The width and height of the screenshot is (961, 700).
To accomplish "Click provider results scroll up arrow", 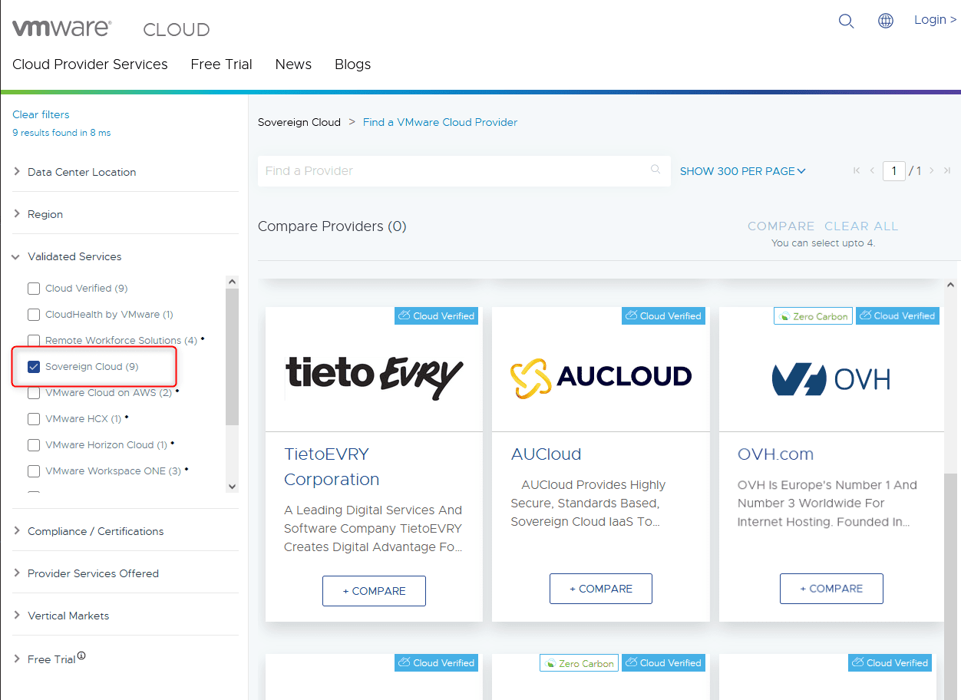I will point(950,285).
